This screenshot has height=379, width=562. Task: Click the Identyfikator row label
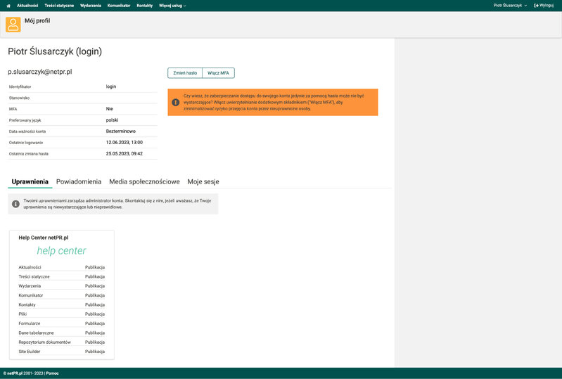[x=20, y=86]
